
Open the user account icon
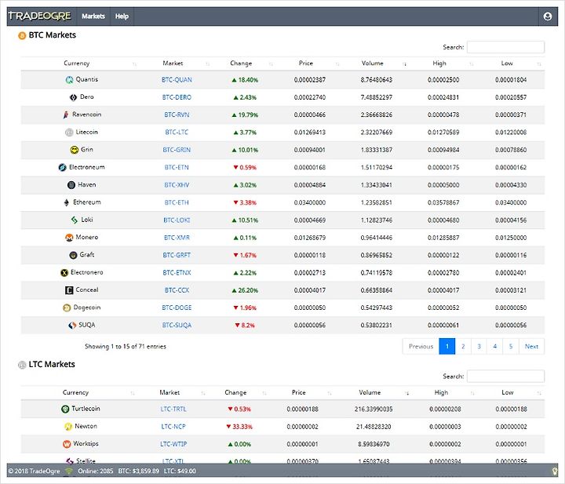[548, 16]
